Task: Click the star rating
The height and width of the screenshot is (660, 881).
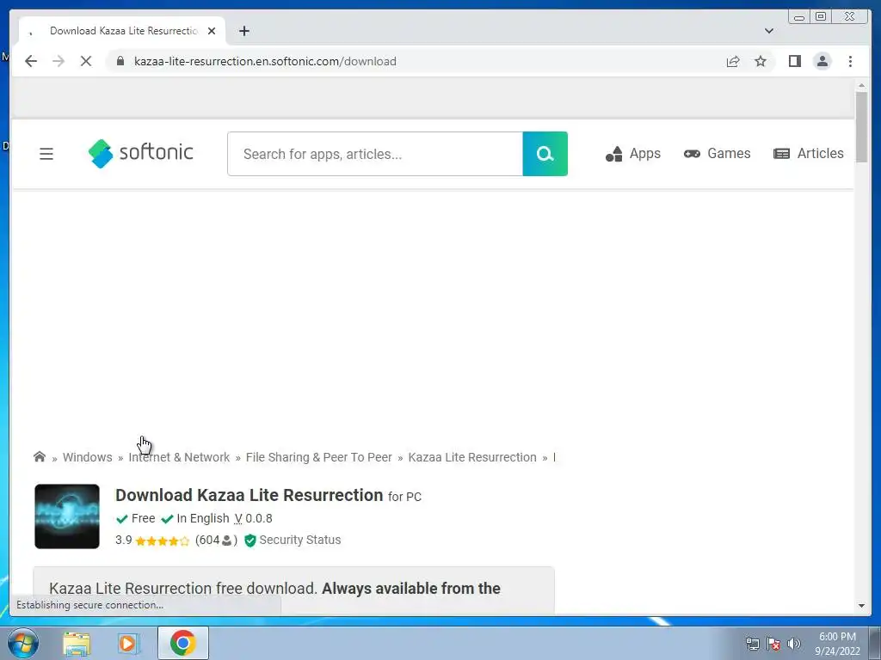Action: pyautogui.click(x=162, y=541)
